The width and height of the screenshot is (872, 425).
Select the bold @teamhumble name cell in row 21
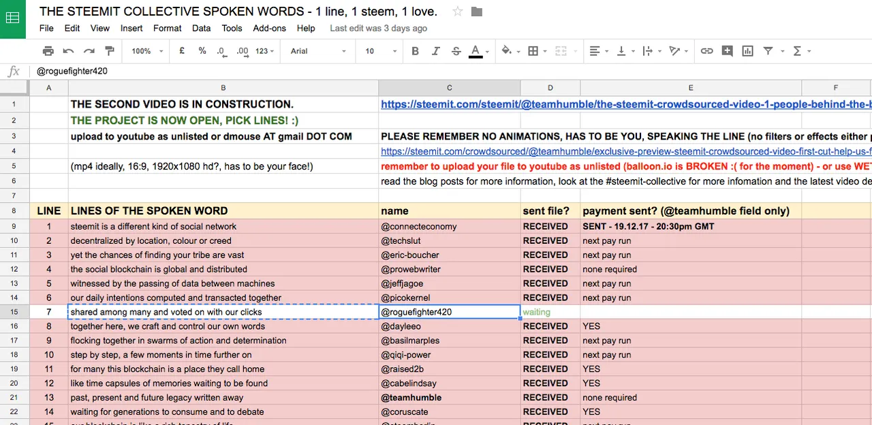(450, 398)
